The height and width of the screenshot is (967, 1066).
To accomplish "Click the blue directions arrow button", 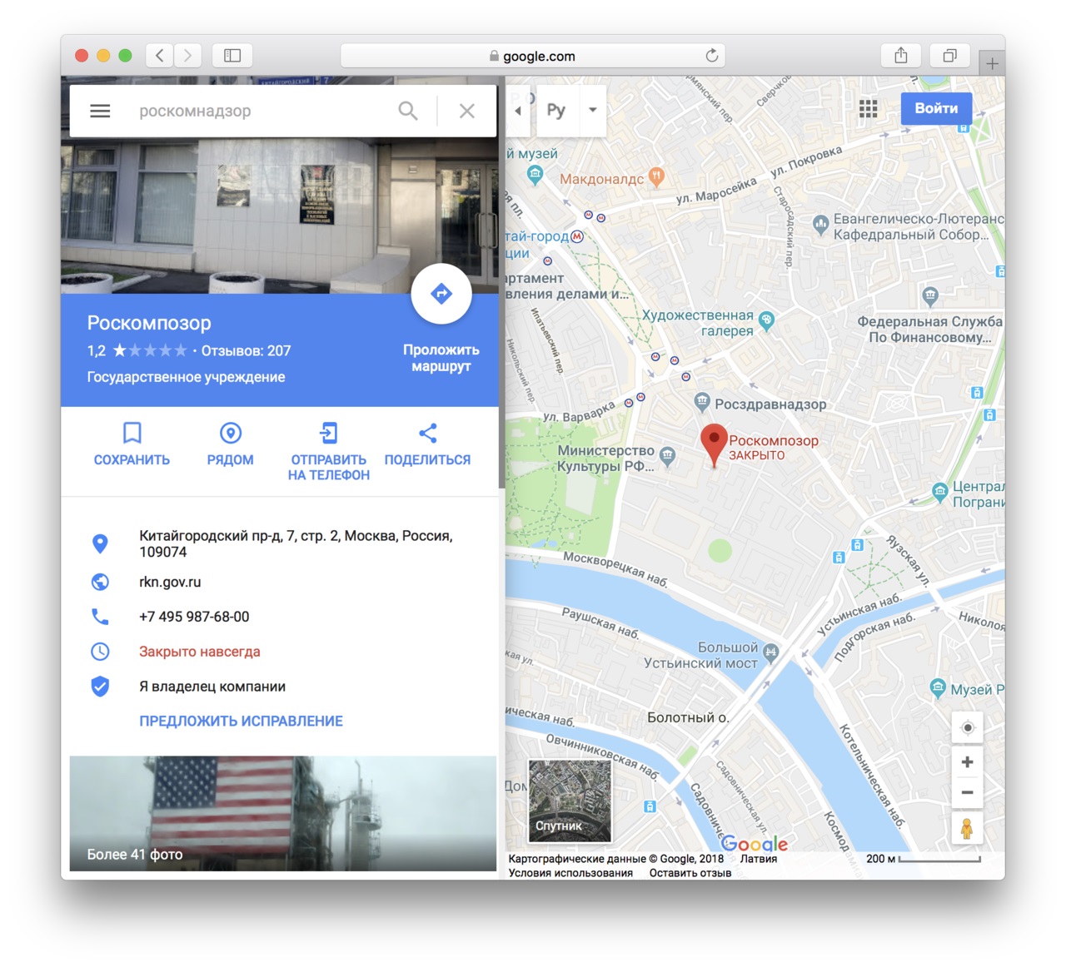I will coord(441,294).
